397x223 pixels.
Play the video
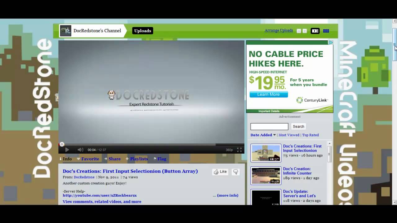pos(67,150)
